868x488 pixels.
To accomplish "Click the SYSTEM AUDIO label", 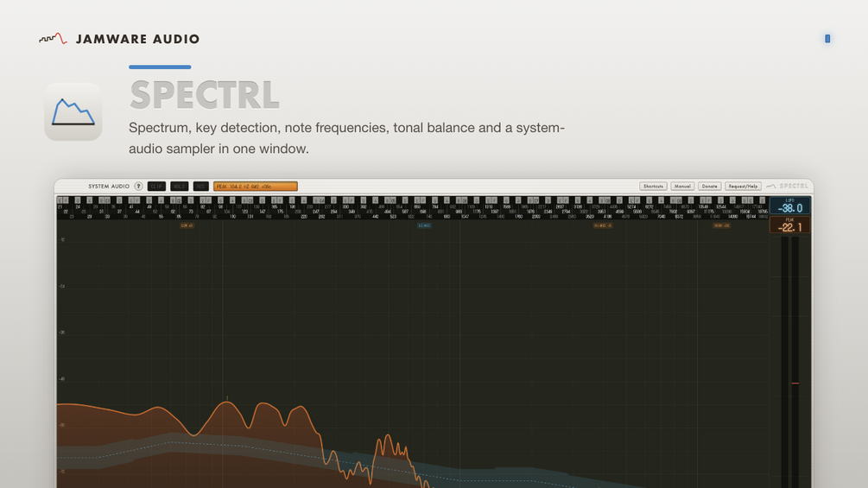I will click(109, 187).
